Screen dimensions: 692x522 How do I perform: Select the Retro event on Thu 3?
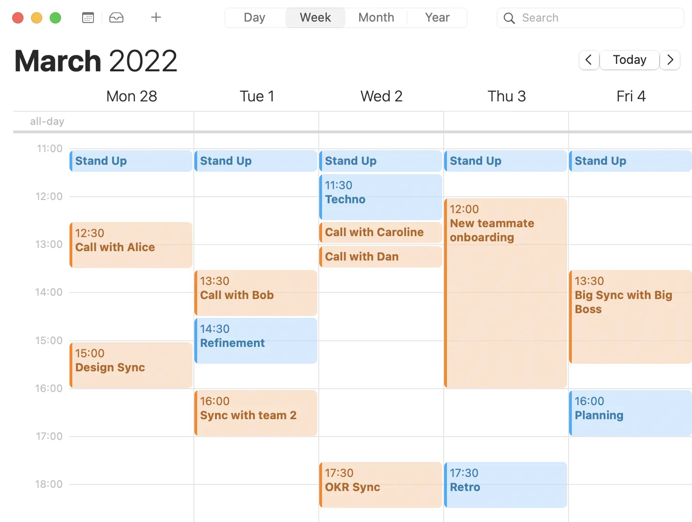click(506, 484)
